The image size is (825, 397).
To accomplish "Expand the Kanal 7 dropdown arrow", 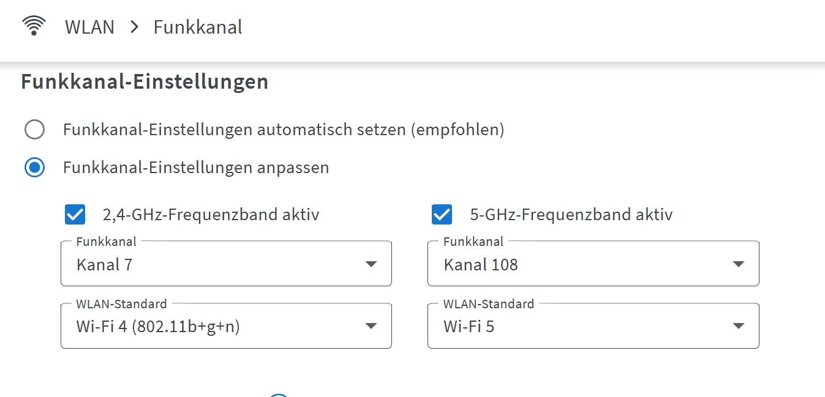I will (x=371, y=264).
